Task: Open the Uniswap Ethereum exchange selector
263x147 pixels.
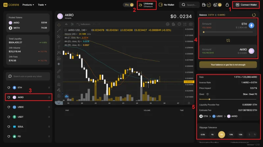Action: coord(147,5)
